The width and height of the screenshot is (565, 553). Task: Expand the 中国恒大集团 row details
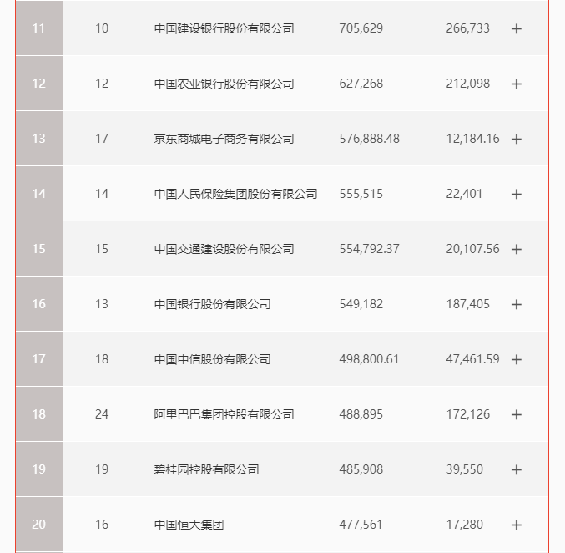(516, 525)
